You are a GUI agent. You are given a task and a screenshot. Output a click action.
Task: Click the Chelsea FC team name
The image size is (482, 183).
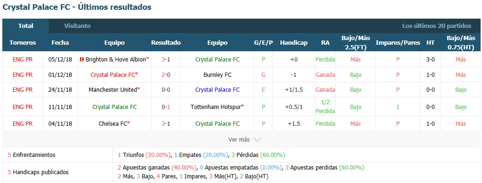113,123
